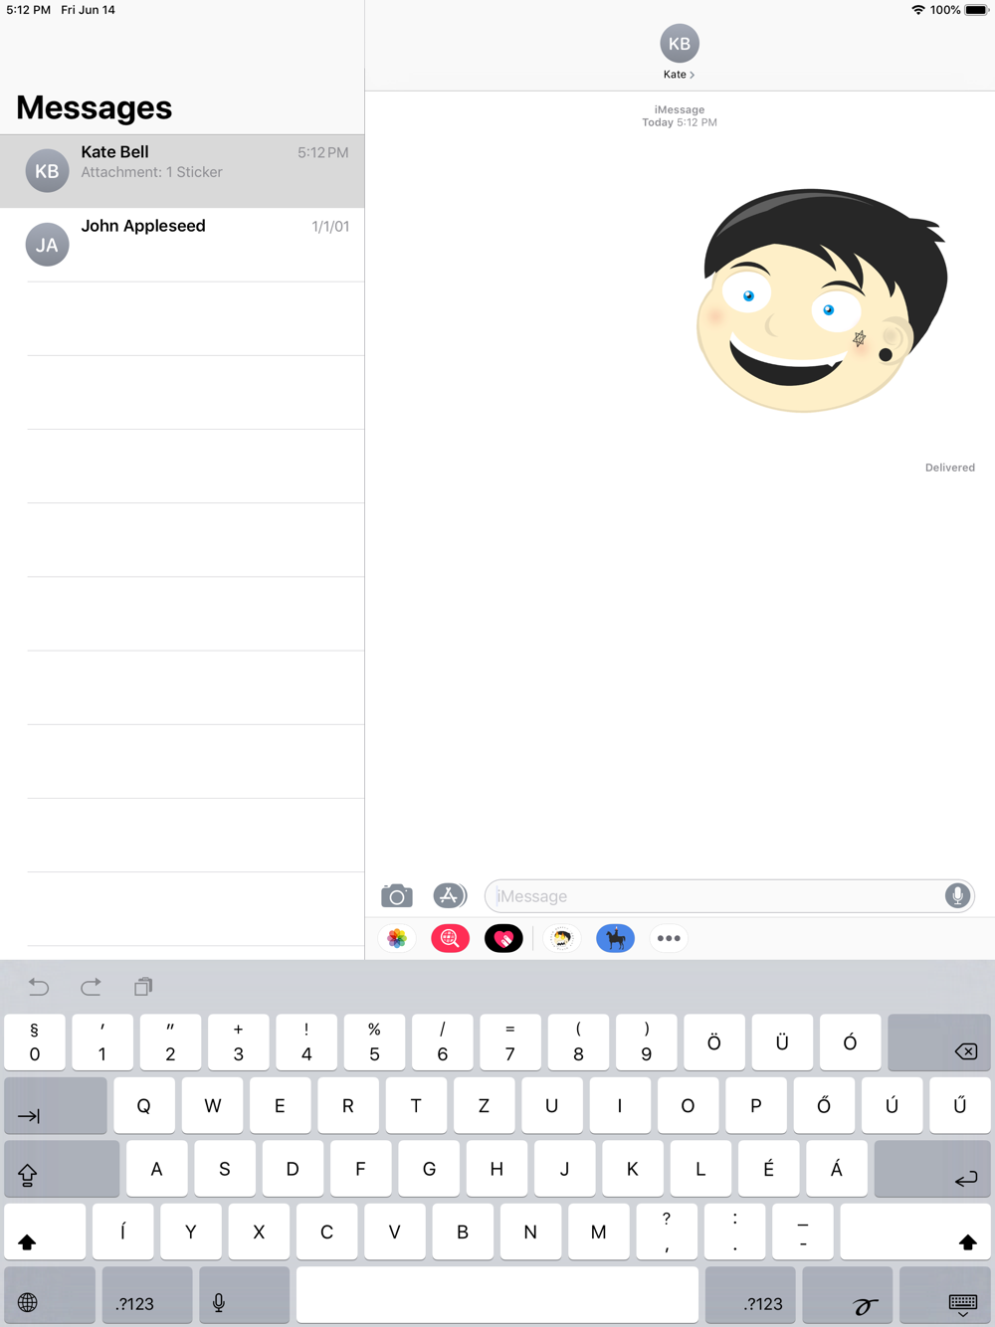The image size is (995, 1327).
Task: Open the face sticker pack icon
Action: coord(562,938)
